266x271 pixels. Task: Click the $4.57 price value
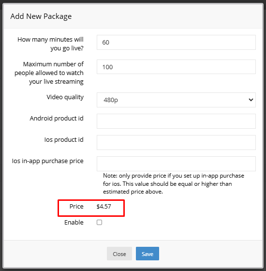[104, 207]
